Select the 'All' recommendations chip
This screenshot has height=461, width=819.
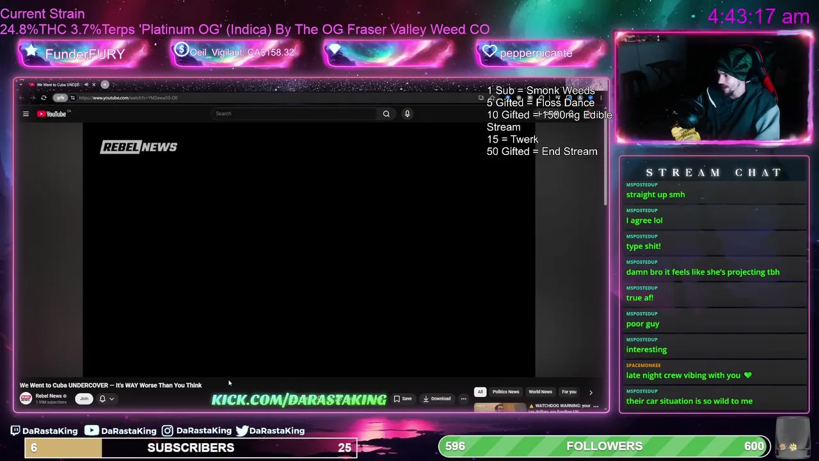click(480, 392)
